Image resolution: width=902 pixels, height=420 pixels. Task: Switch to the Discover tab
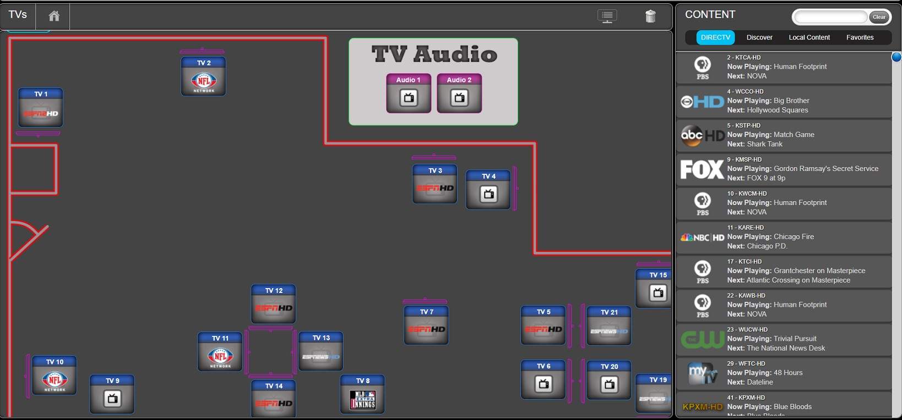point(759,37)
